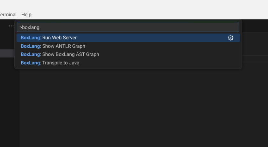Viewport: 268px width, 147px height.
Task: Open the ellipsis more actions menu
Action: 11,26
